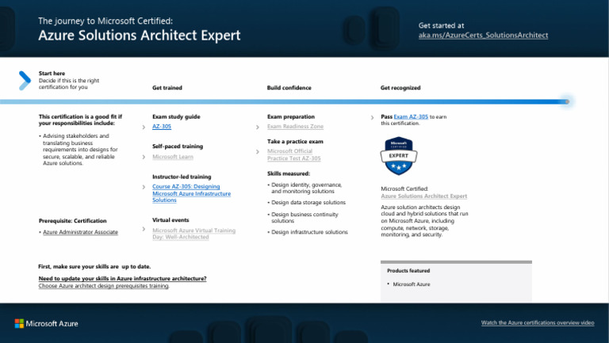Click the Prerequisite: Certification heading
This screenshot has width=609, height=343.
coord(73,221)
